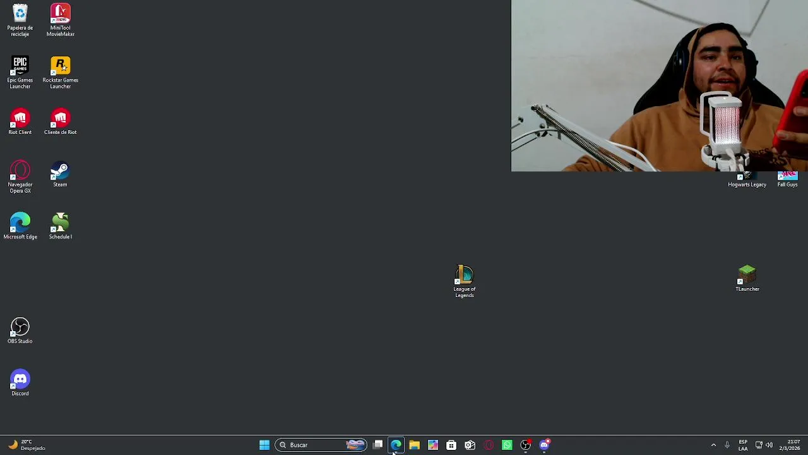Open the Windows Start menu

click(x=264, y=445)
